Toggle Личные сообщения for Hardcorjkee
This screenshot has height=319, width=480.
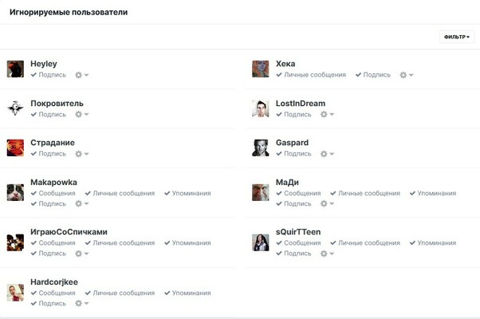coord(120,293)
